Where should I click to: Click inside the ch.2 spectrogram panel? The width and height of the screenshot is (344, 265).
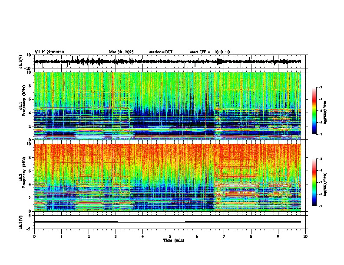[x=167, y=178]
